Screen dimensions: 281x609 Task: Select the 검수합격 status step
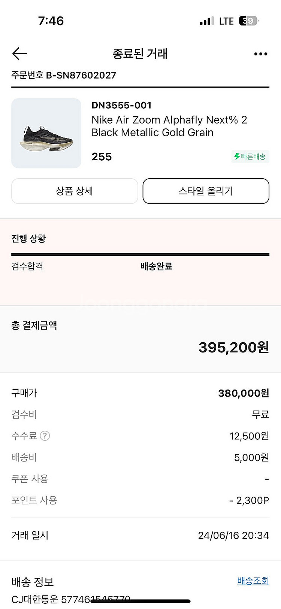tap(27, 266)
